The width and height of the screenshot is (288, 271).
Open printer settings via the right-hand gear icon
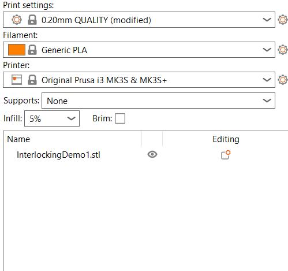coord(283,80)
